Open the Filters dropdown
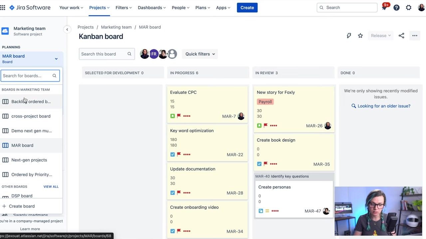This screenshot has width=426, height=239. point(124,8)
